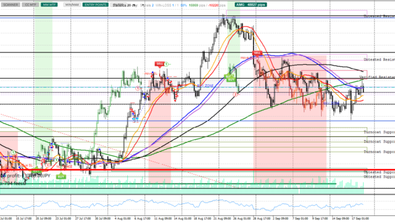Select the BUY ZONE label on the chart
Screen dimensions: 395x222
point(205,86)
